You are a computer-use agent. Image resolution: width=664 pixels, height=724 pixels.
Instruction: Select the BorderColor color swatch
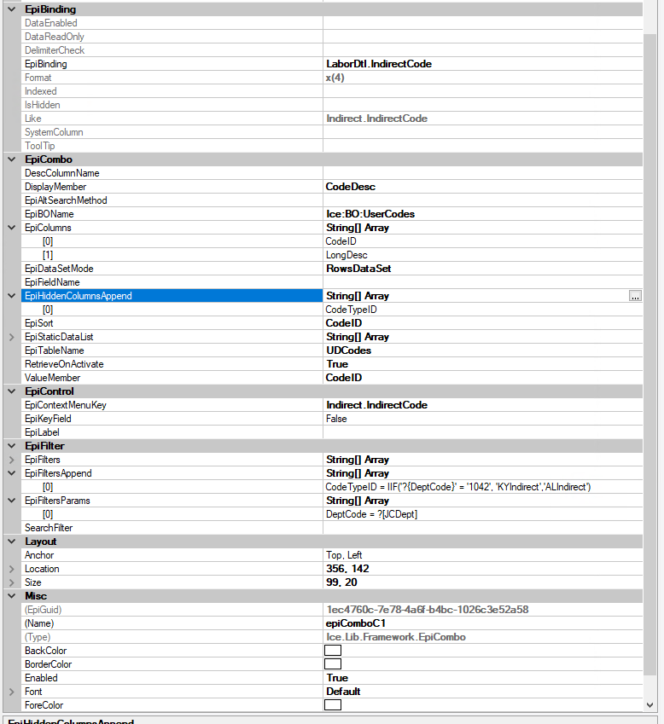point(333,664)
